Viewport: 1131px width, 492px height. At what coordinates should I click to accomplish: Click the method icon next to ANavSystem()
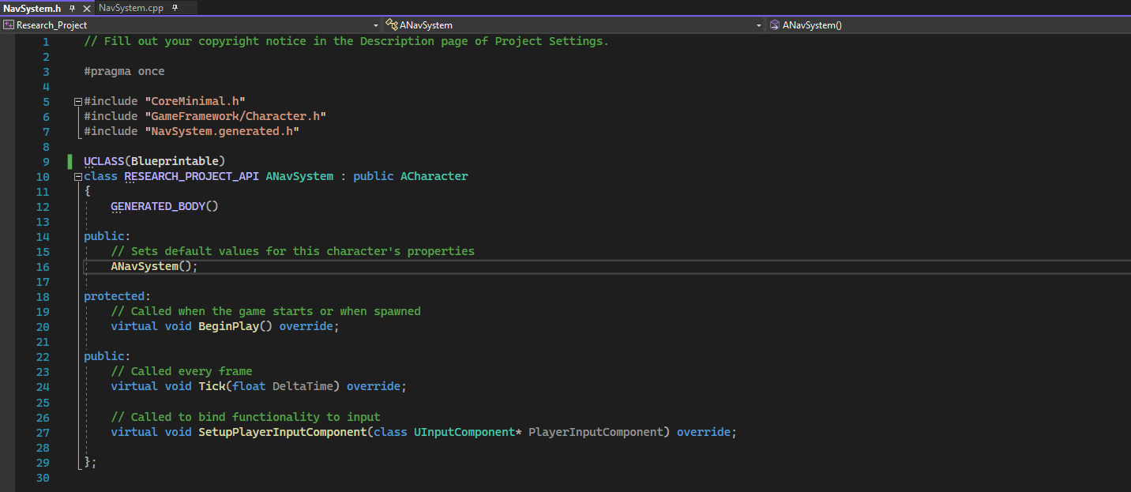(x=773, y=24)
